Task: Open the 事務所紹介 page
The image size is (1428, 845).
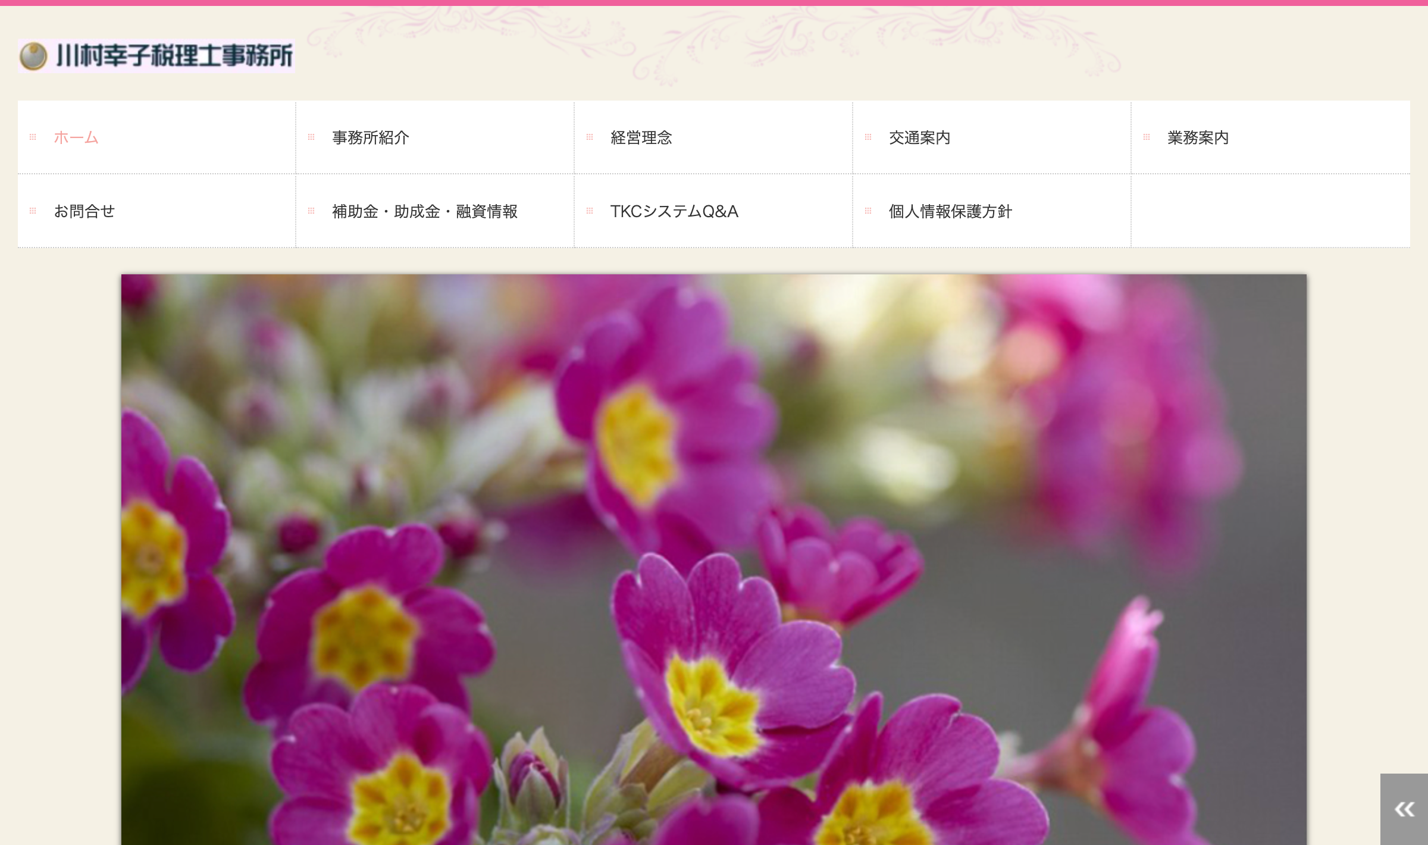Action: point(370,137)
